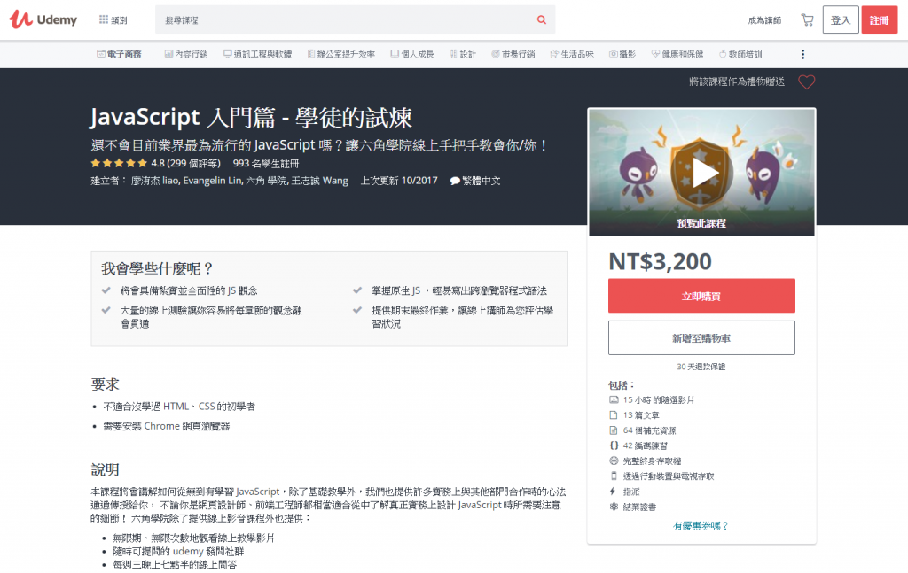Click the mobile device access icon

[x=614, y=476]
